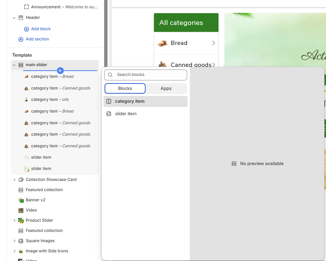This screenshot has width=326, height=261.
Task: Select the Blocks tab
Action: (x=125, y=88)
